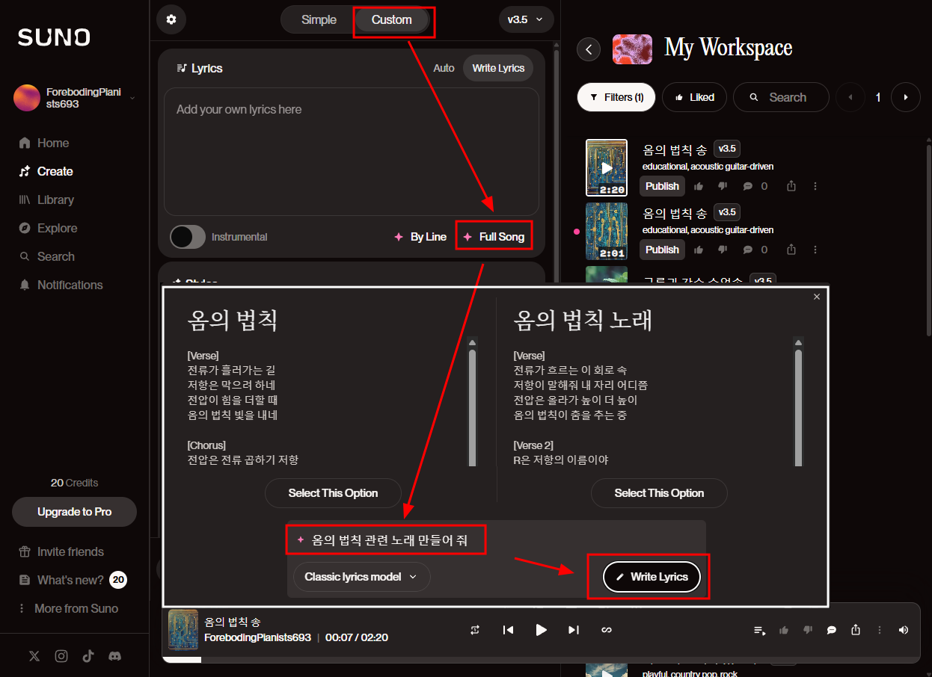
Task: Click the workspace back arrow button
Action: [x=589, y=49]
